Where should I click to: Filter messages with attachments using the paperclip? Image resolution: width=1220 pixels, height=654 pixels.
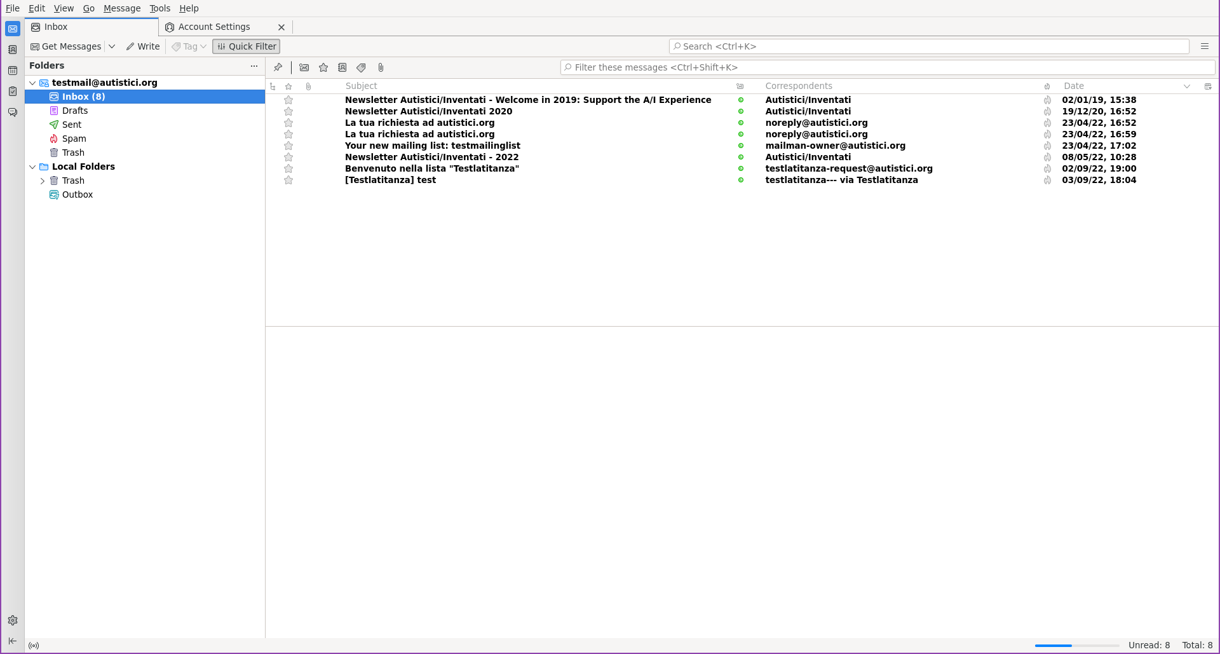pyautogui.click(x=381, y=67)
